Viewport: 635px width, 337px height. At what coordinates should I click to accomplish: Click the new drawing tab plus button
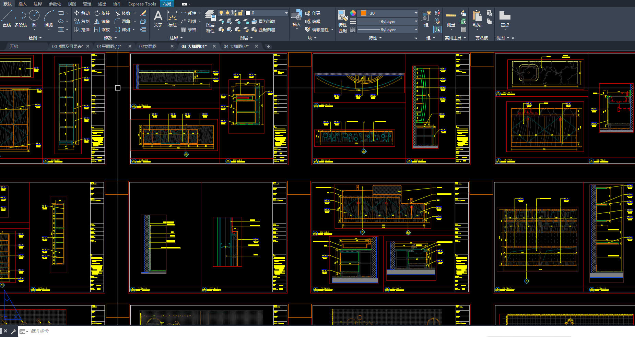(x=269, y=46)
